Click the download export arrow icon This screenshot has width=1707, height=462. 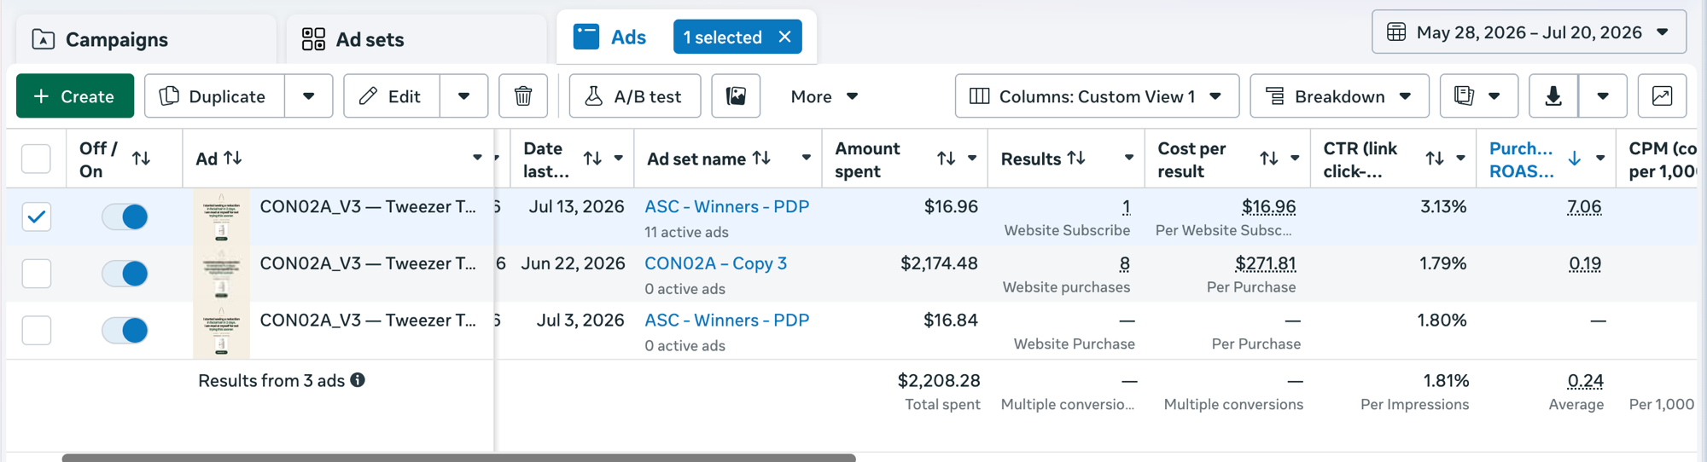coord(1553,96)
